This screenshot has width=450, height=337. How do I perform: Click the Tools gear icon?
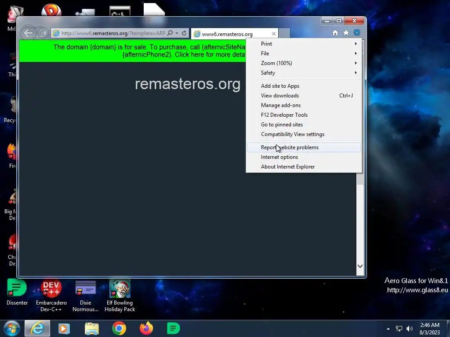tap(357, 32)
